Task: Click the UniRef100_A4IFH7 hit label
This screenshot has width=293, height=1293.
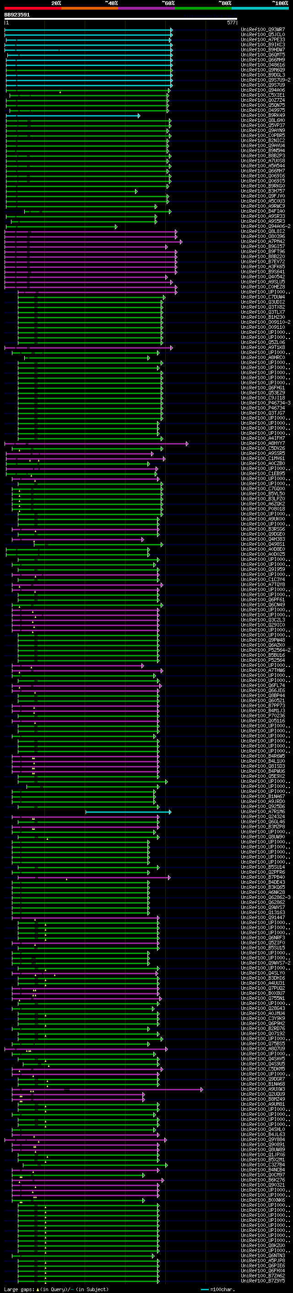Action: tap(263, 438)
